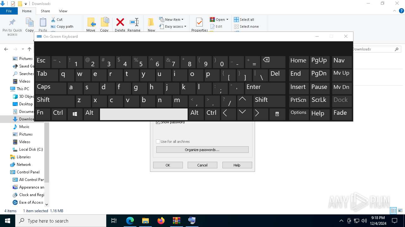Click the Copy to folder icon
The height and width of the screenshot is (227, 405).
pyautogui.click(x=104, y=22)
